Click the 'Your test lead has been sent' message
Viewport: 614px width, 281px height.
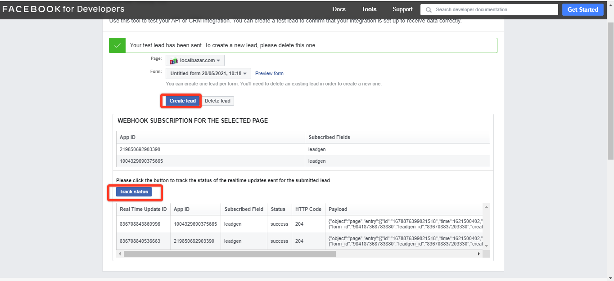pyautogui.click(x=223, y=45)
